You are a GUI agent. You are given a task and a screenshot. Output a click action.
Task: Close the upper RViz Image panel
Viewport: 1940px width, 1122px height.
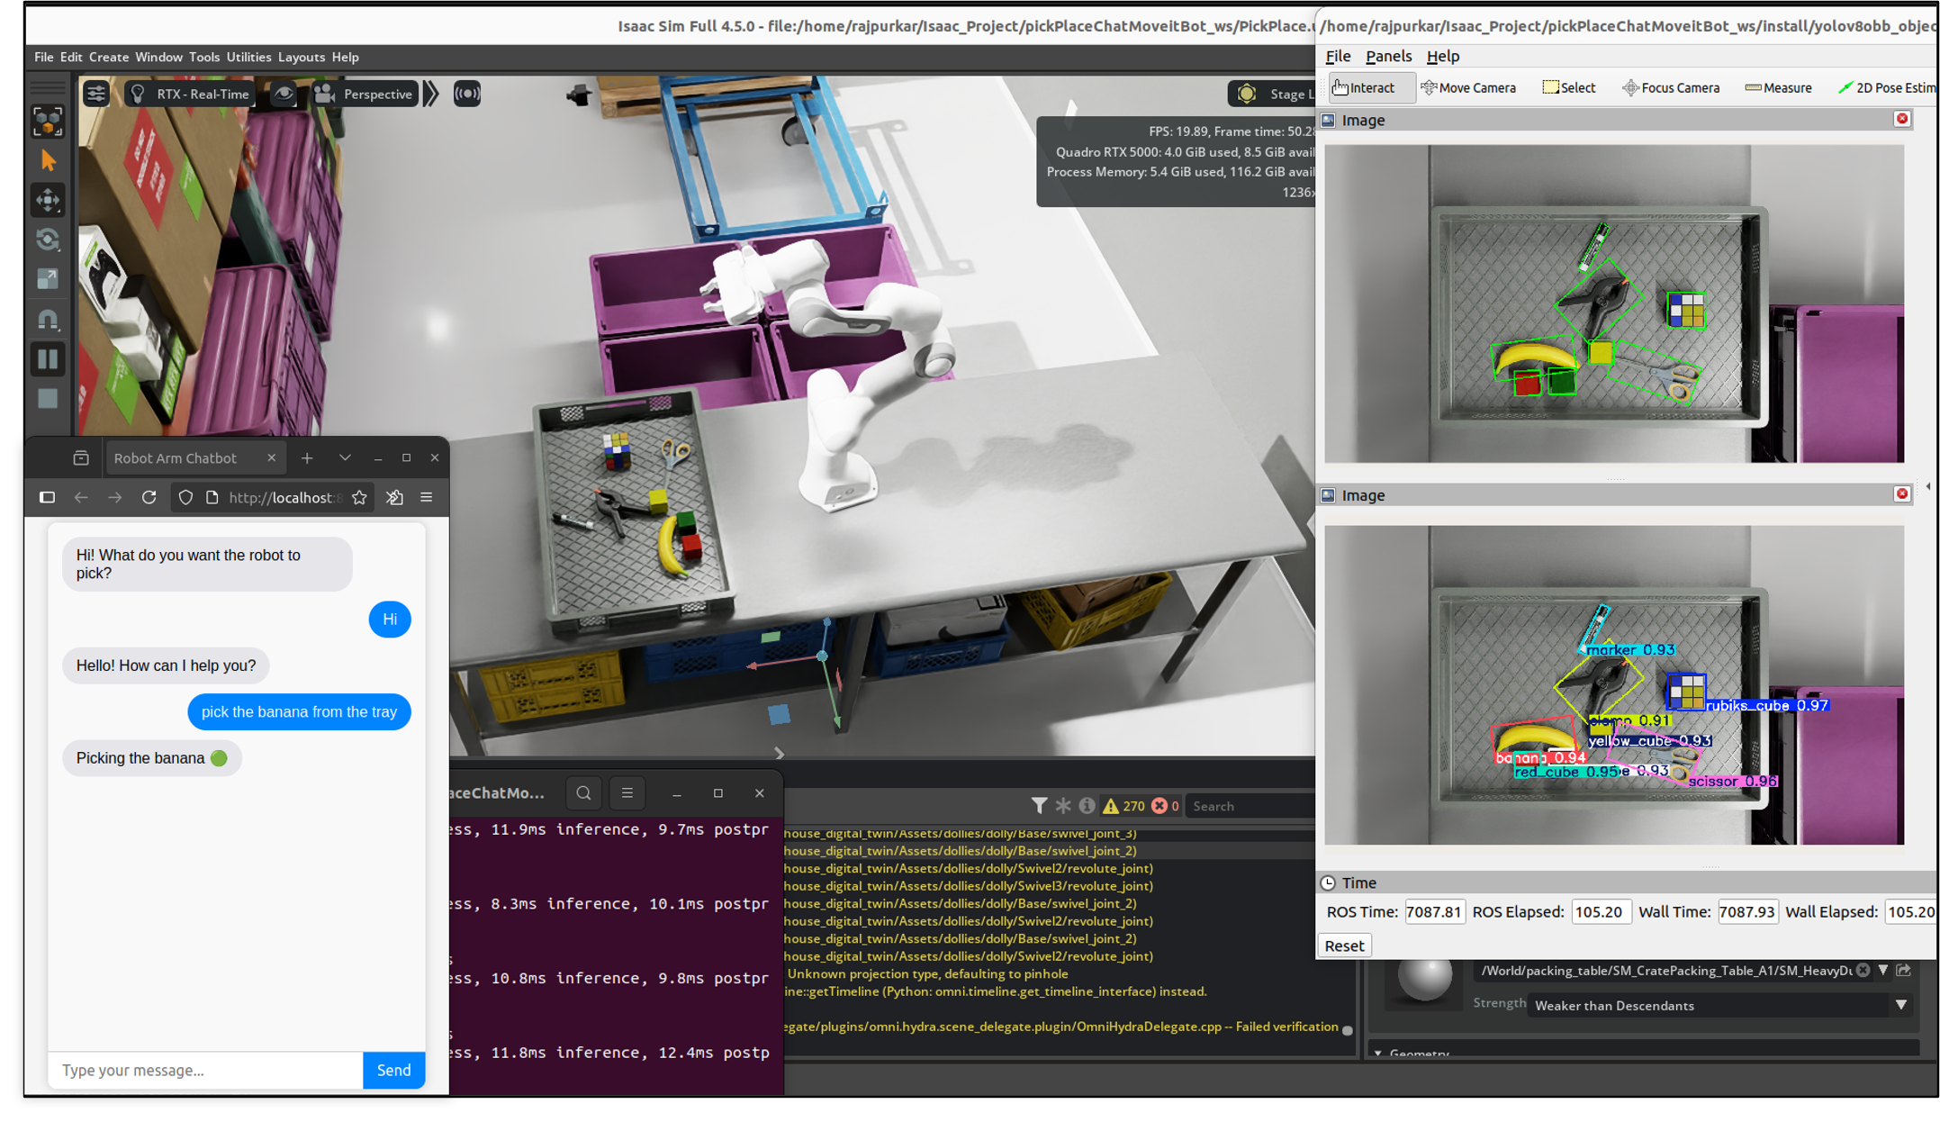pos(1901,119)
